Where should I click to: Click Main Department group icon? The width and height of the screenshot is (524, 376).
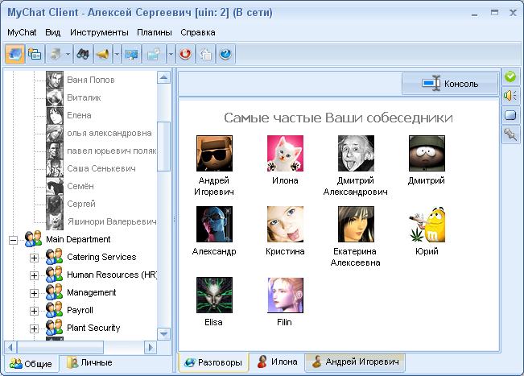(34, 239)
